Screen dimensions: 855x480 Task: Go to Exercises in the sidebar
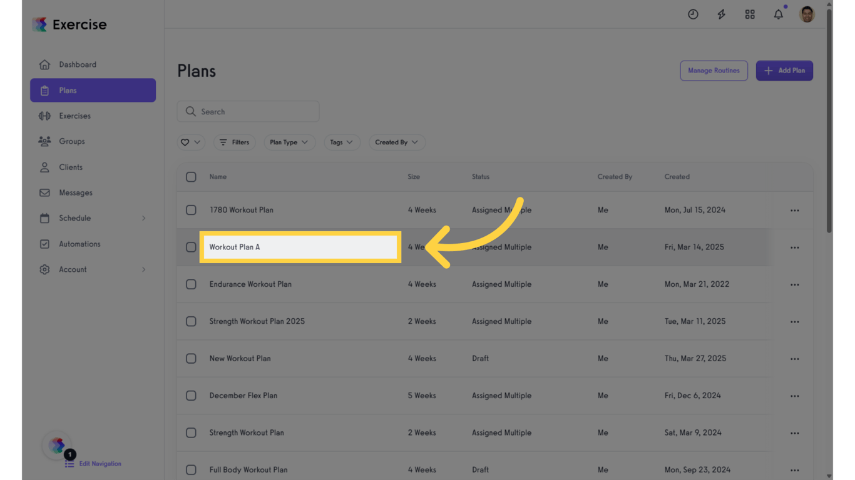click(74, 116)
